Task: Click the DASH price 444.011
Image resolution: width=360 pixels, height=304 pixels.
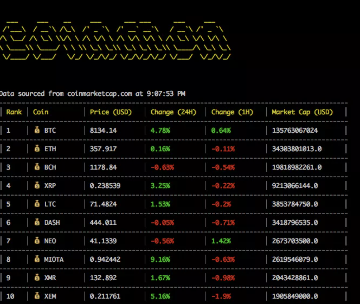Action: [x=103, y=223]
